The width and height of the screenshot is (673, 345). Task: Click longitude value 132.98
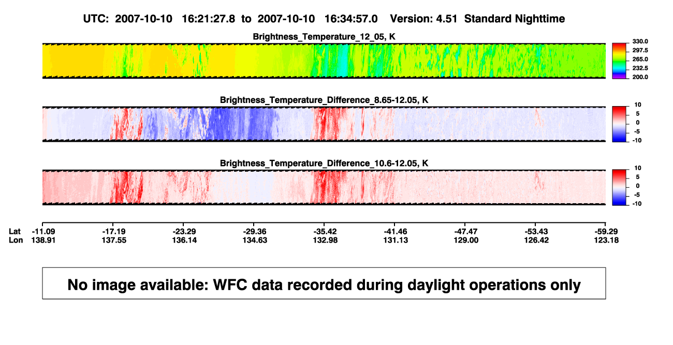(x=325, y=240)
